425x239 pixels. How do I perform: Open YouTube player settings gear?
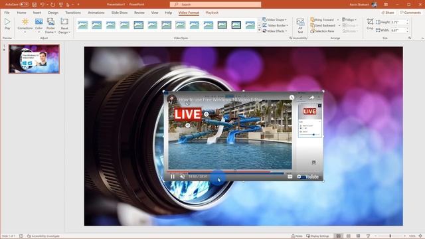(299, 177)
